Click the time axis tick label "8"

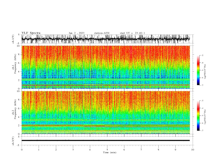[x=158, y=150]
